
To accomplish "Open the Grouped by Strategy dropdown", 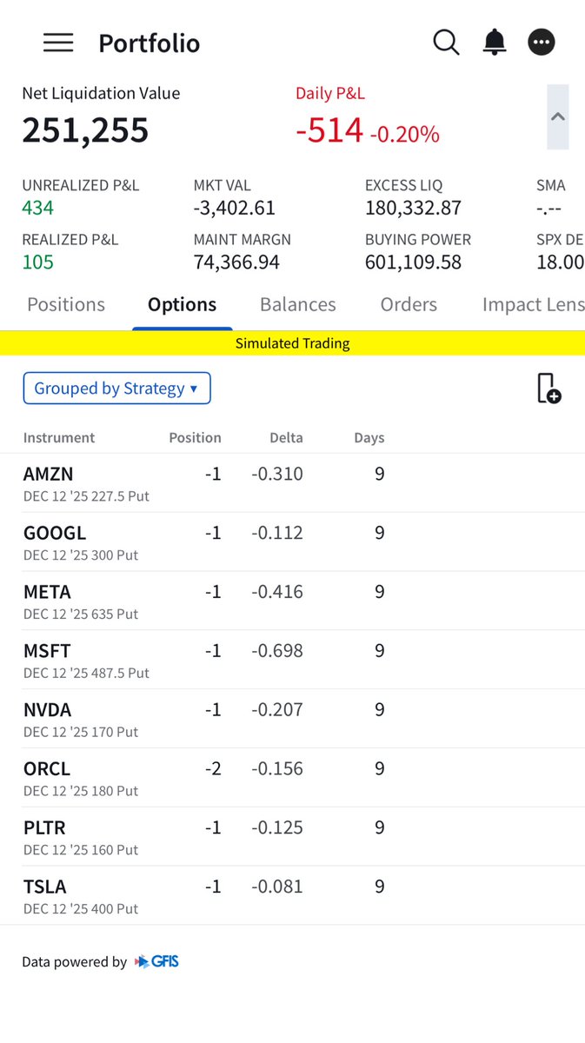I will click(x=116, y=389).
